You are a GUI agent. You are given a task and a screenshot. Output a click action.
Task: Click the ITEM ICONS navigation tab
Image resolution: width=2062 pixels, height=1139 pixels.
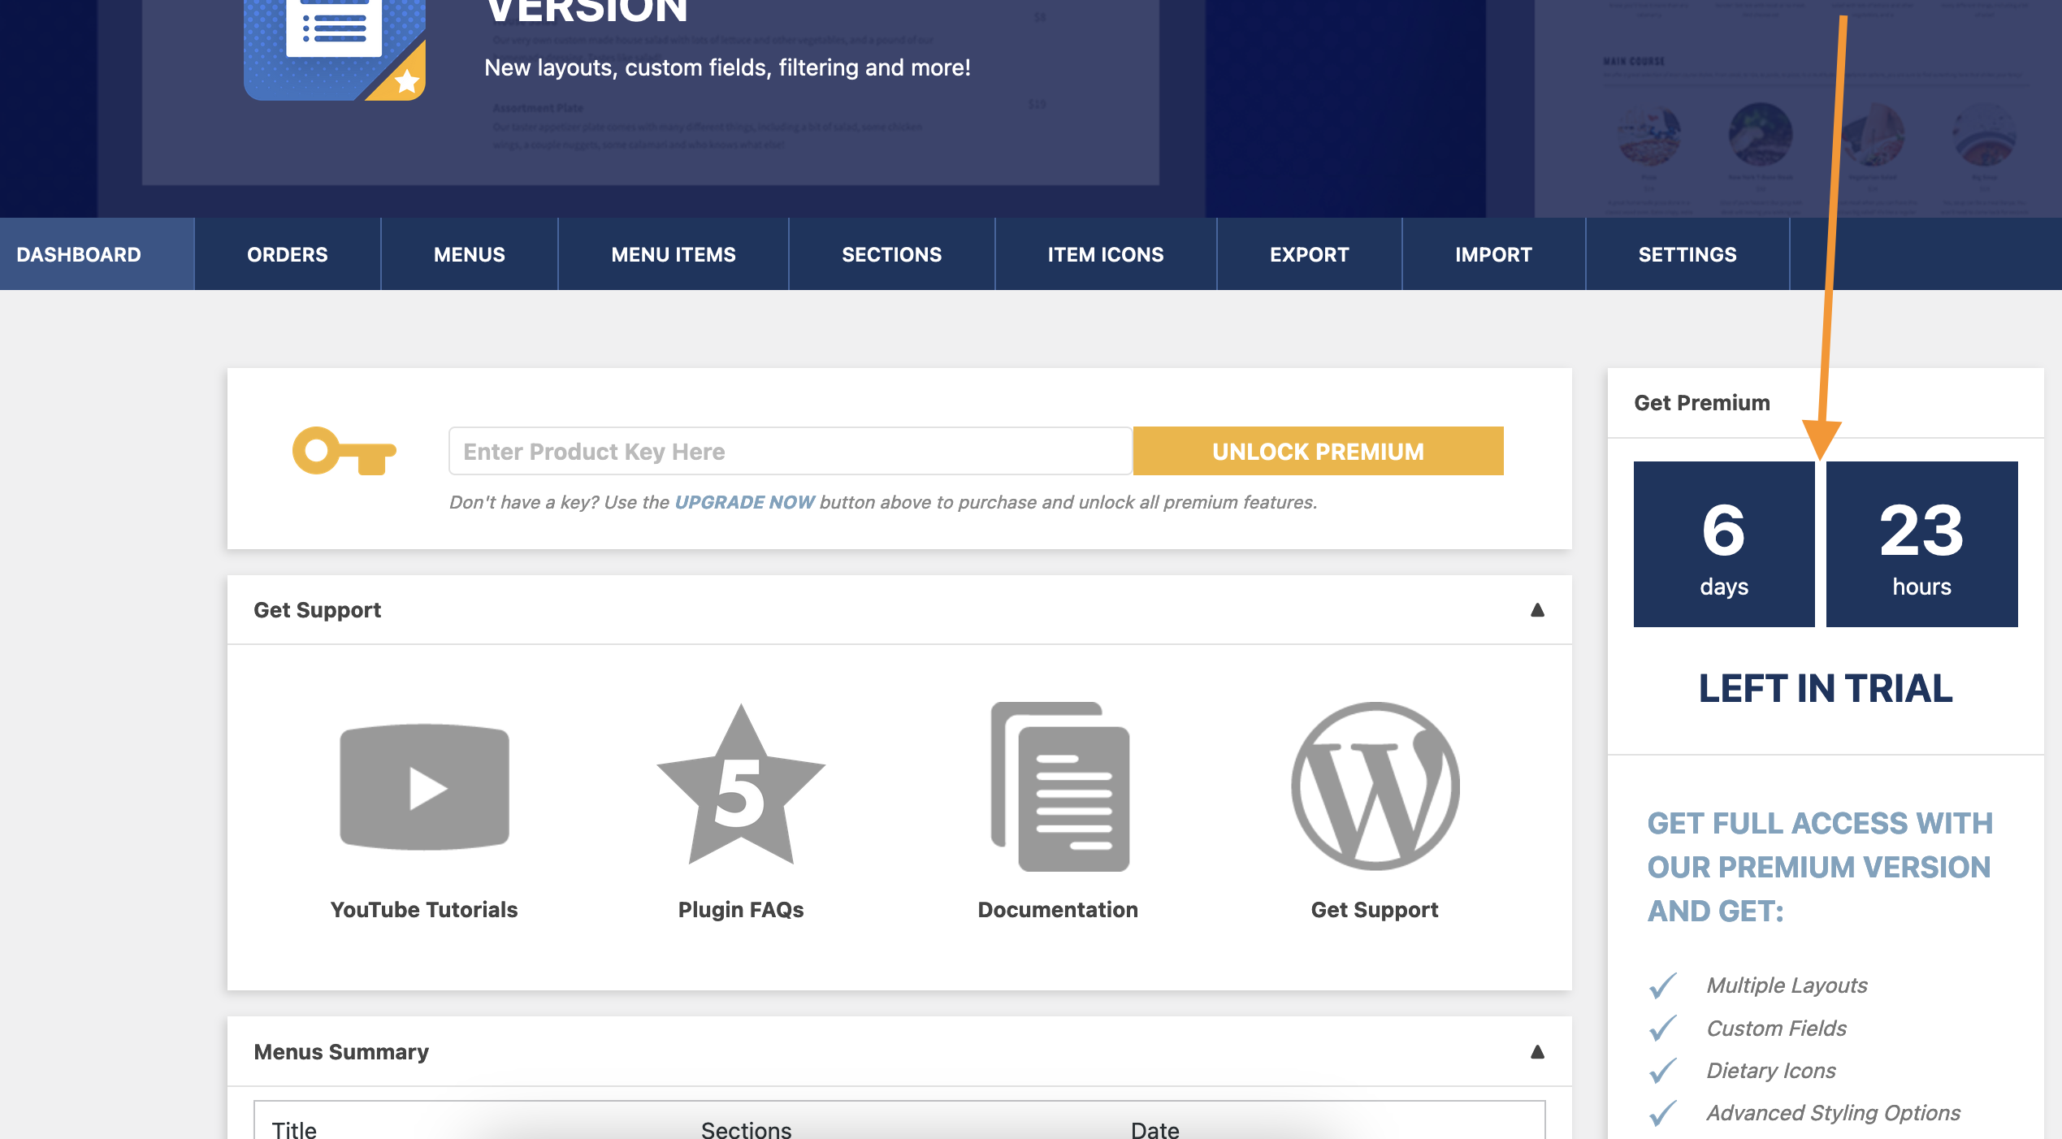click(1106, 254)
